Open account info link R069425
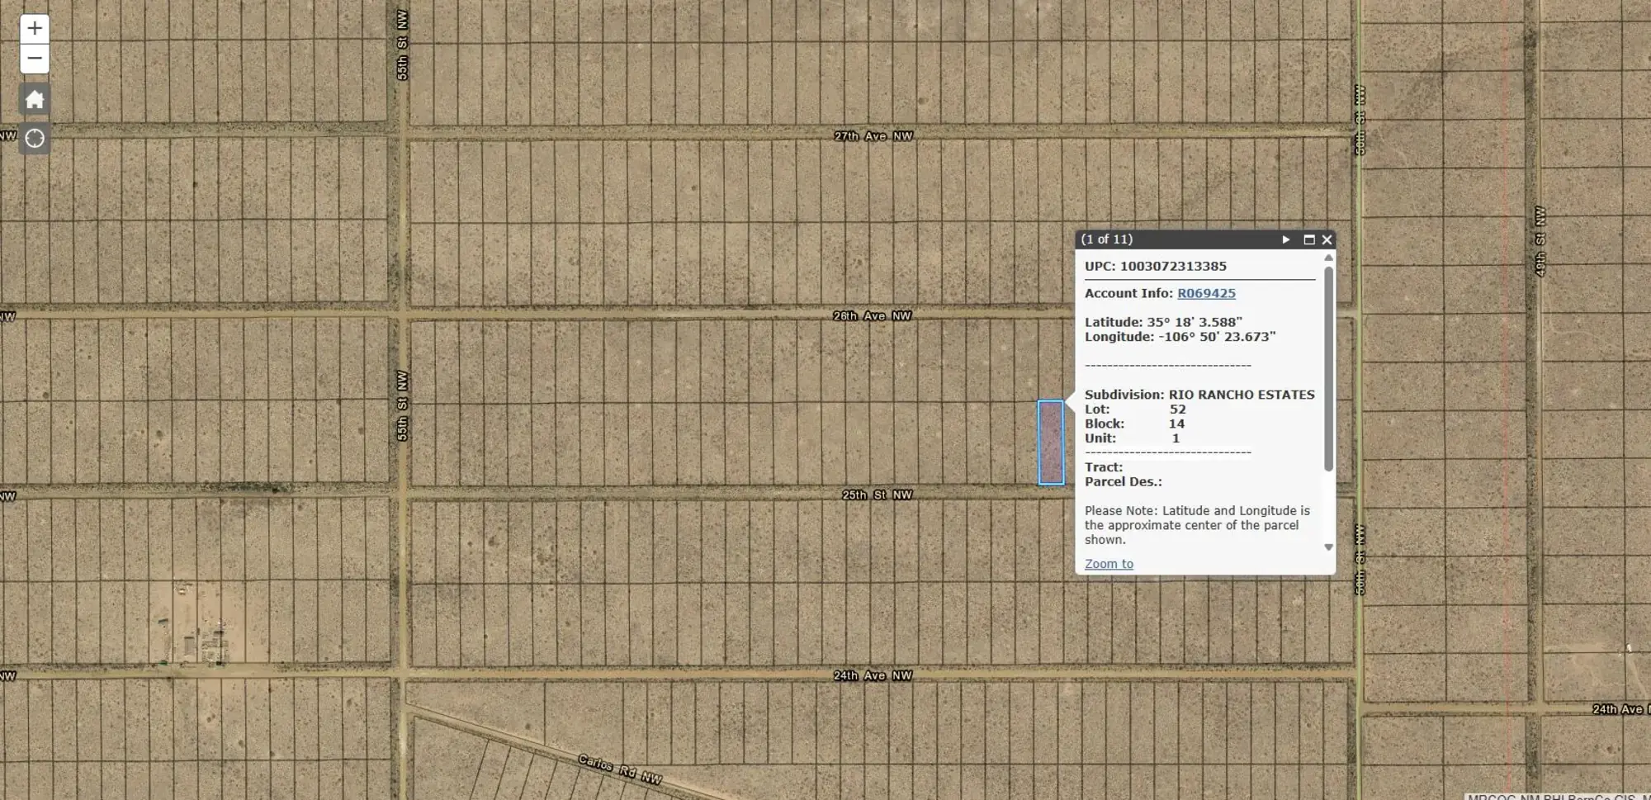This screenshot has height=800, width=1651. tap(1206, 293)
